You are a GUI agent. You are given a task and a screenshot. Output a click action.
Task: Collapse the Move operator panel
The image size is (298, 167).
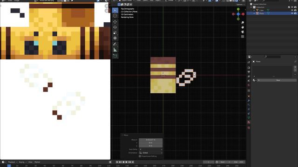pos(122,135)
